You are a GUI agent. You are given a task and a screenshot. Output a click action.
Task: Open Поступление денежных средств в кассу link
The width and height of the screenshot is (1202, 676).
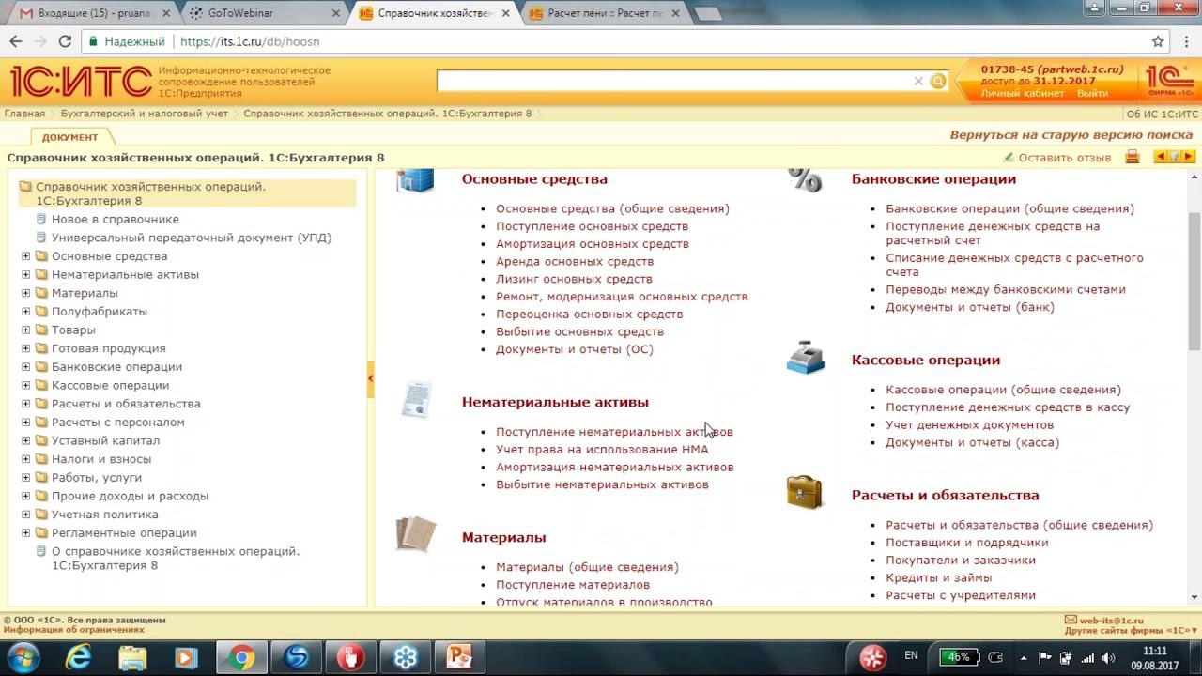[1008, 407]
